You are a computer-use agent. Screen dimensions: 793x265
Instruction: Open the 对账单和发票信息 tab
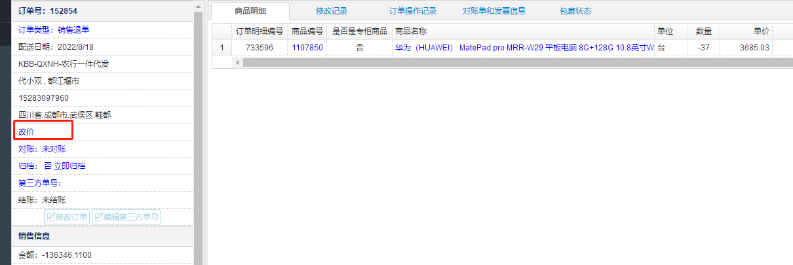494,11
